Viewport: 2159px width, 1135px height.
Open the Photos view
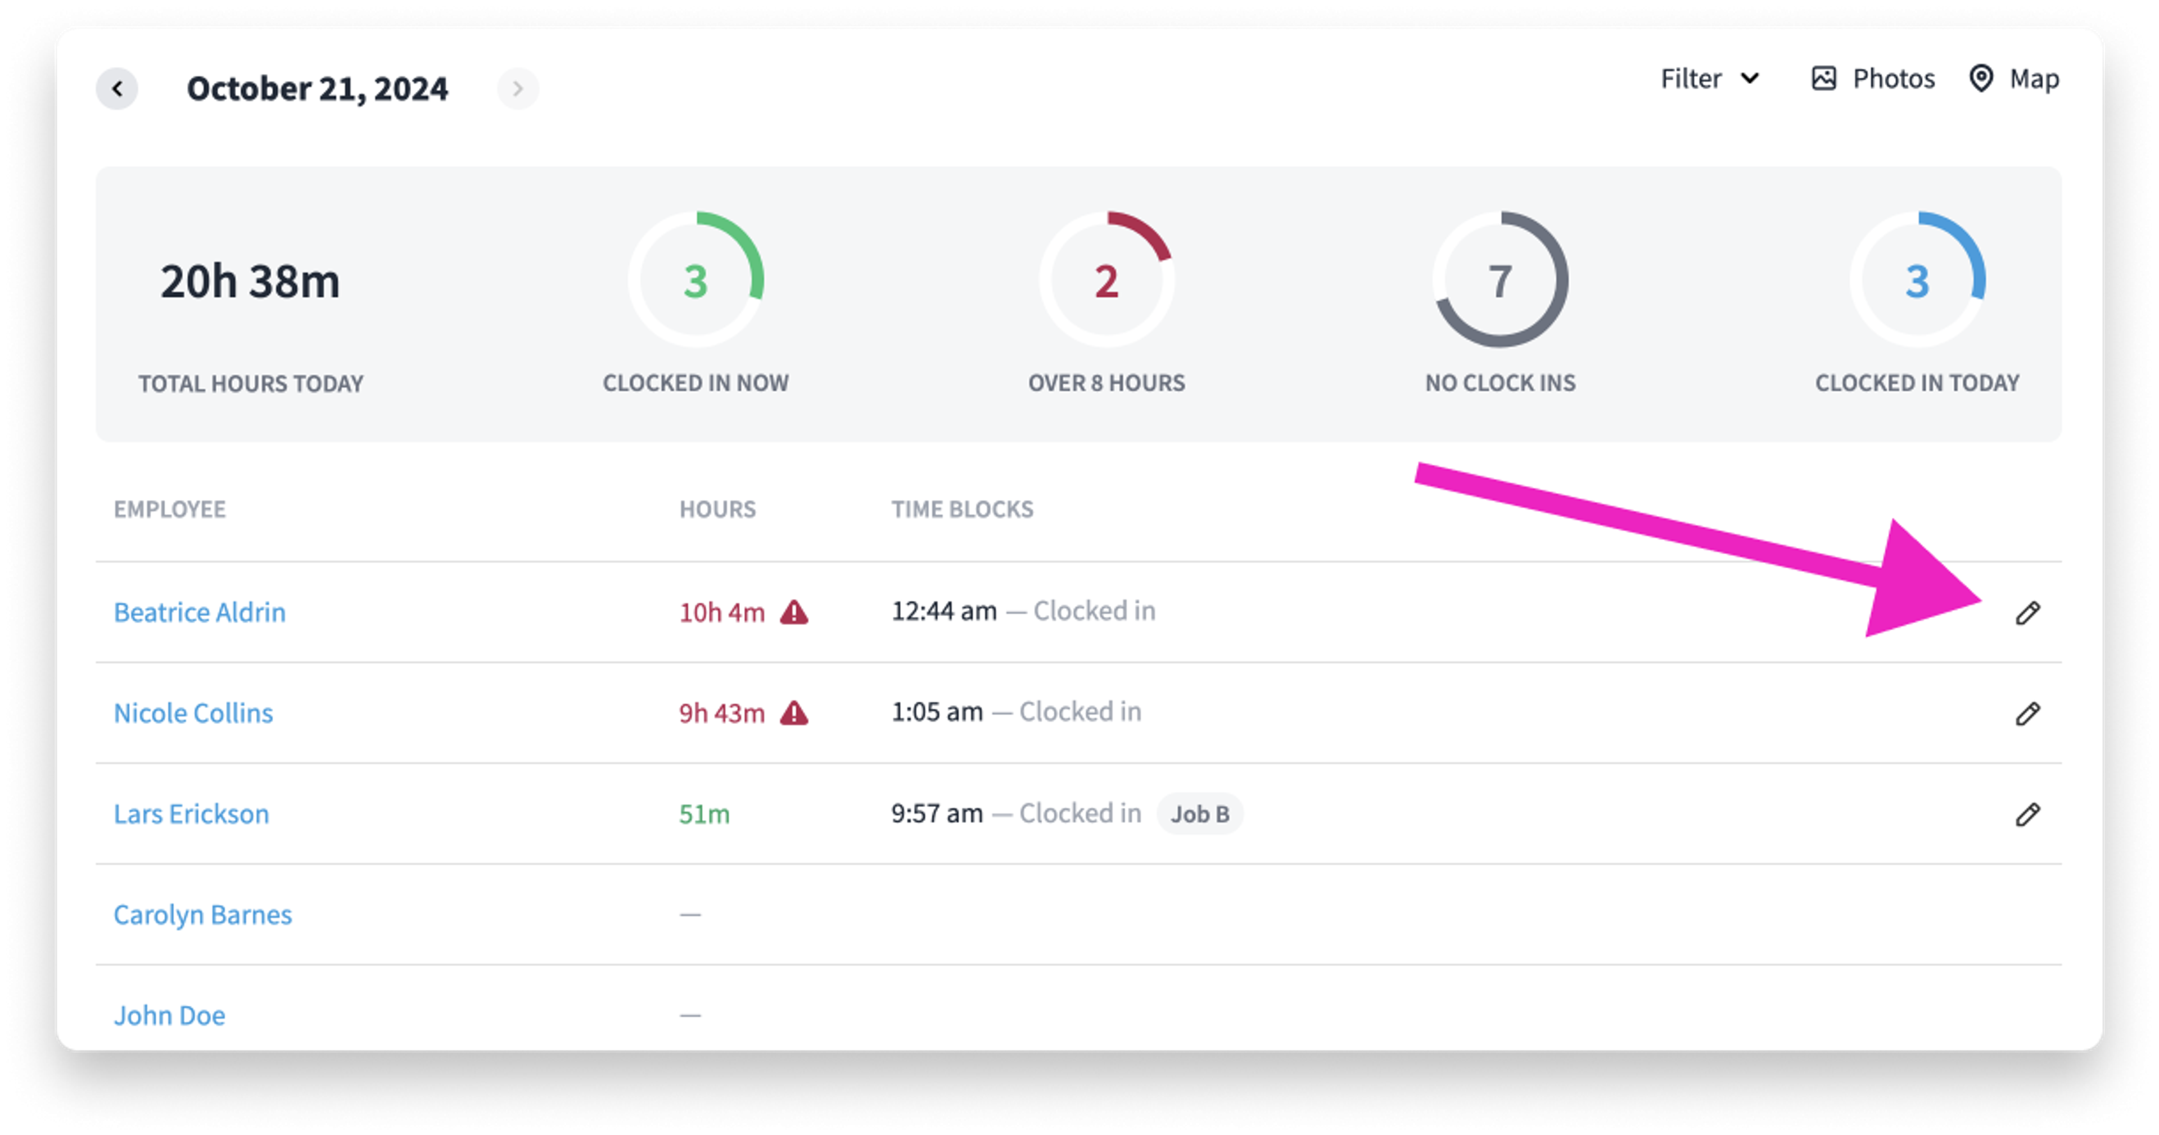click(1872, 79)
